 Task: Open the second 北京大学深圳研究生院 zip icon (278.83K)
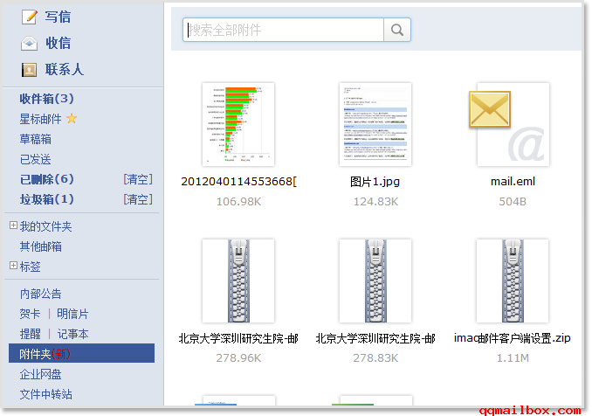[x=375, y=281]
